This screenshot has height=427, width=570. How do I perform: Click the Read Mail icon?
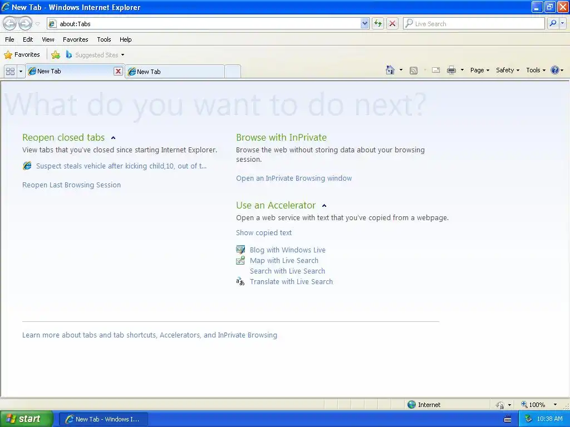436,71
